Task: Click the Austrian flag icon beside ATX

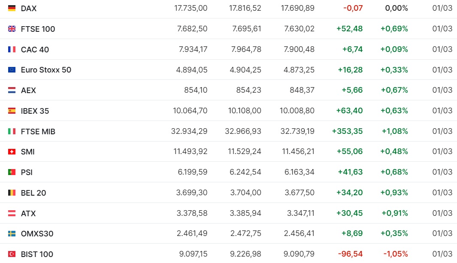Action: pyautogui.click(x=12, y=213)
